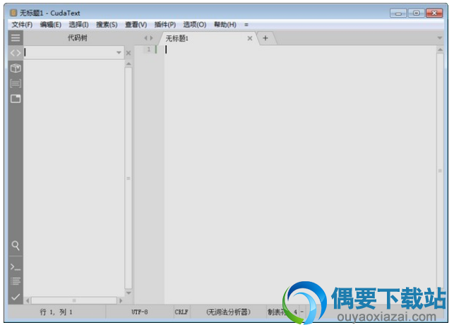Open the 选择(I) menu
This screenshot has width=454, height=325.
78,25
